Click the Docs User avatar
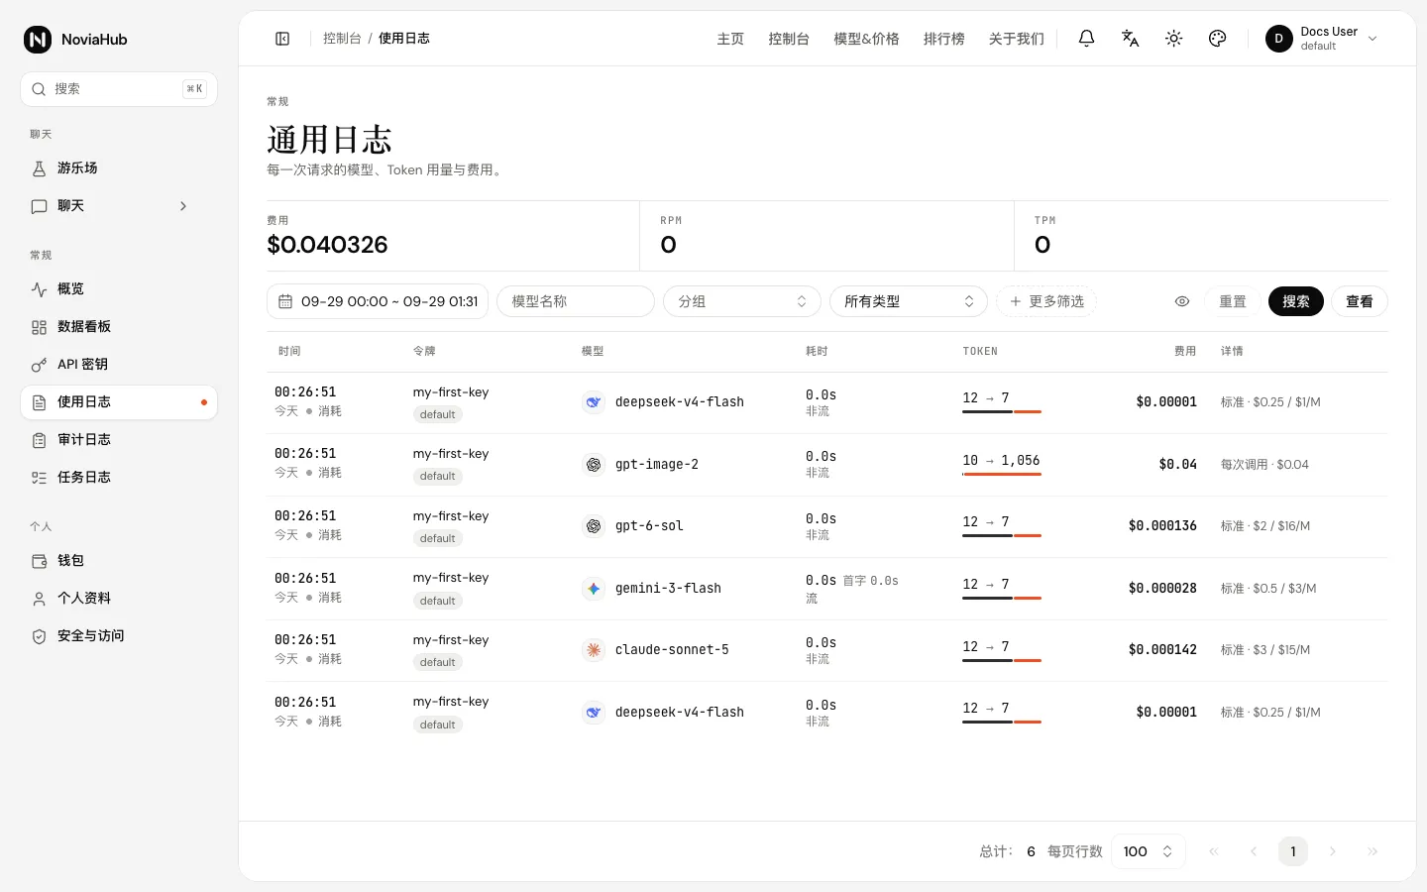 point(1278,39)
